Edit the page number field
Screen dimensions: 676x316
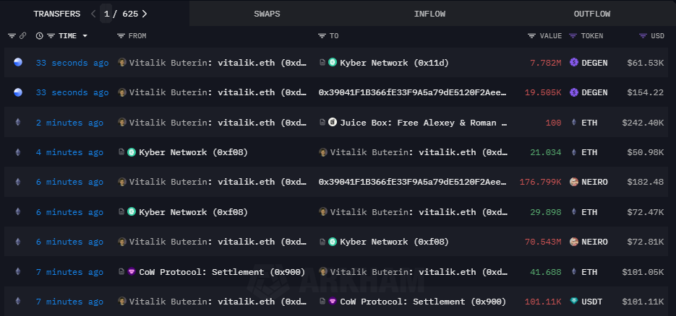(106, 14)
